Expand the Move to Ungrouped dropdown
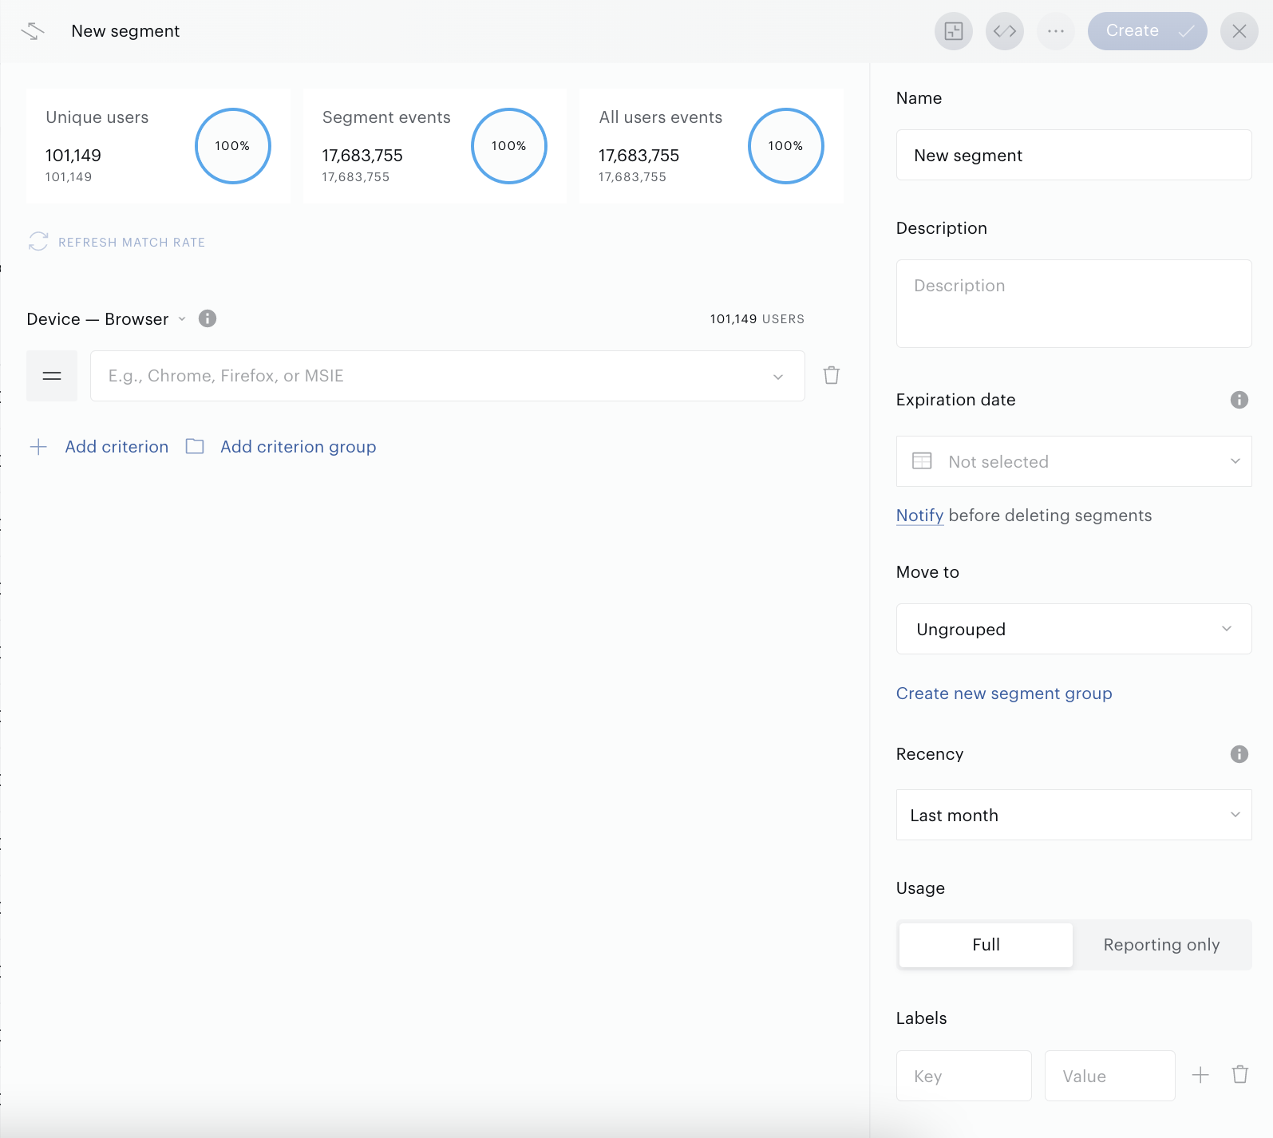The height and width of the screenshot is (1138, 1273). point(1074,629)
